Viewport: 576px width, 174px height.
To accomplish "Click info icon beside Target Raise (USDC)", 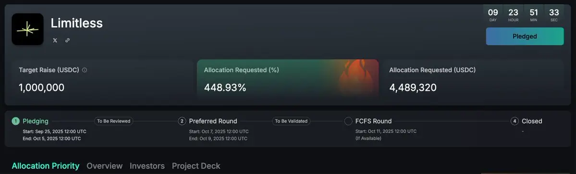I will coord(85,70).
